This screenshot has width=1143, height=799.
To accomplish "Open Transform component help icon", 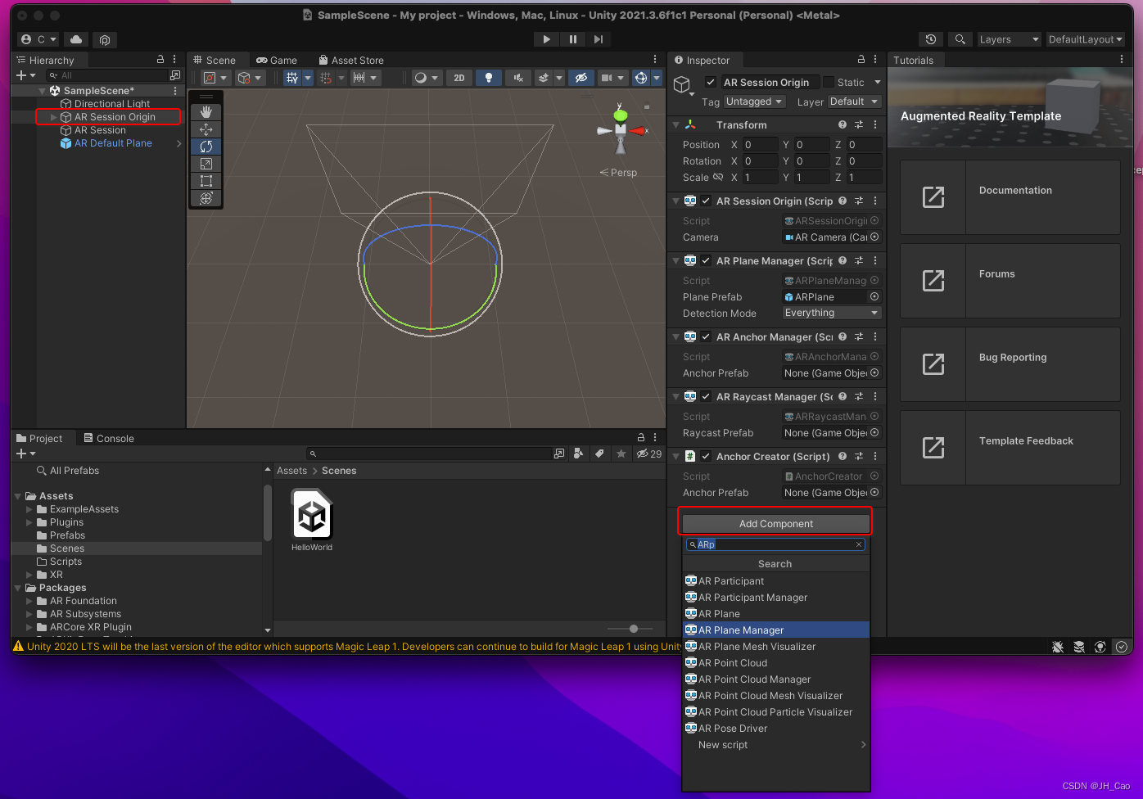I will [843, 124].
